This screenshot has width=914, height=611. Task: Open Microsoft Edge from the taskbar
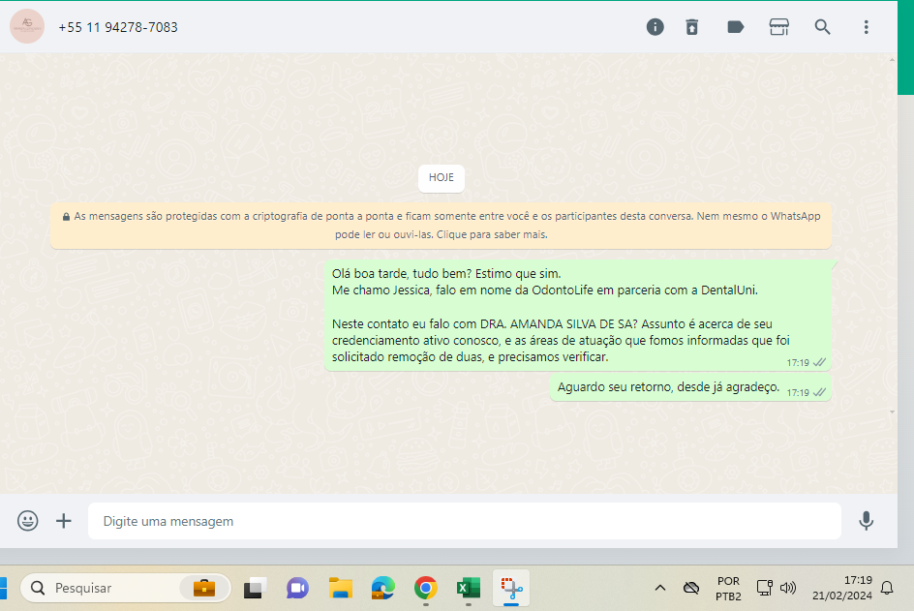click(383, 588)
